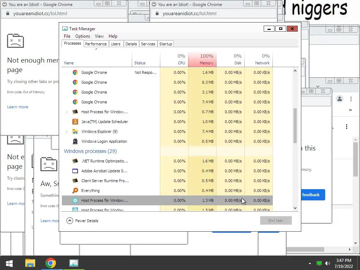Open the File menu in Task Manager
Screen dimensions: 360x270
tap(67, 36)
